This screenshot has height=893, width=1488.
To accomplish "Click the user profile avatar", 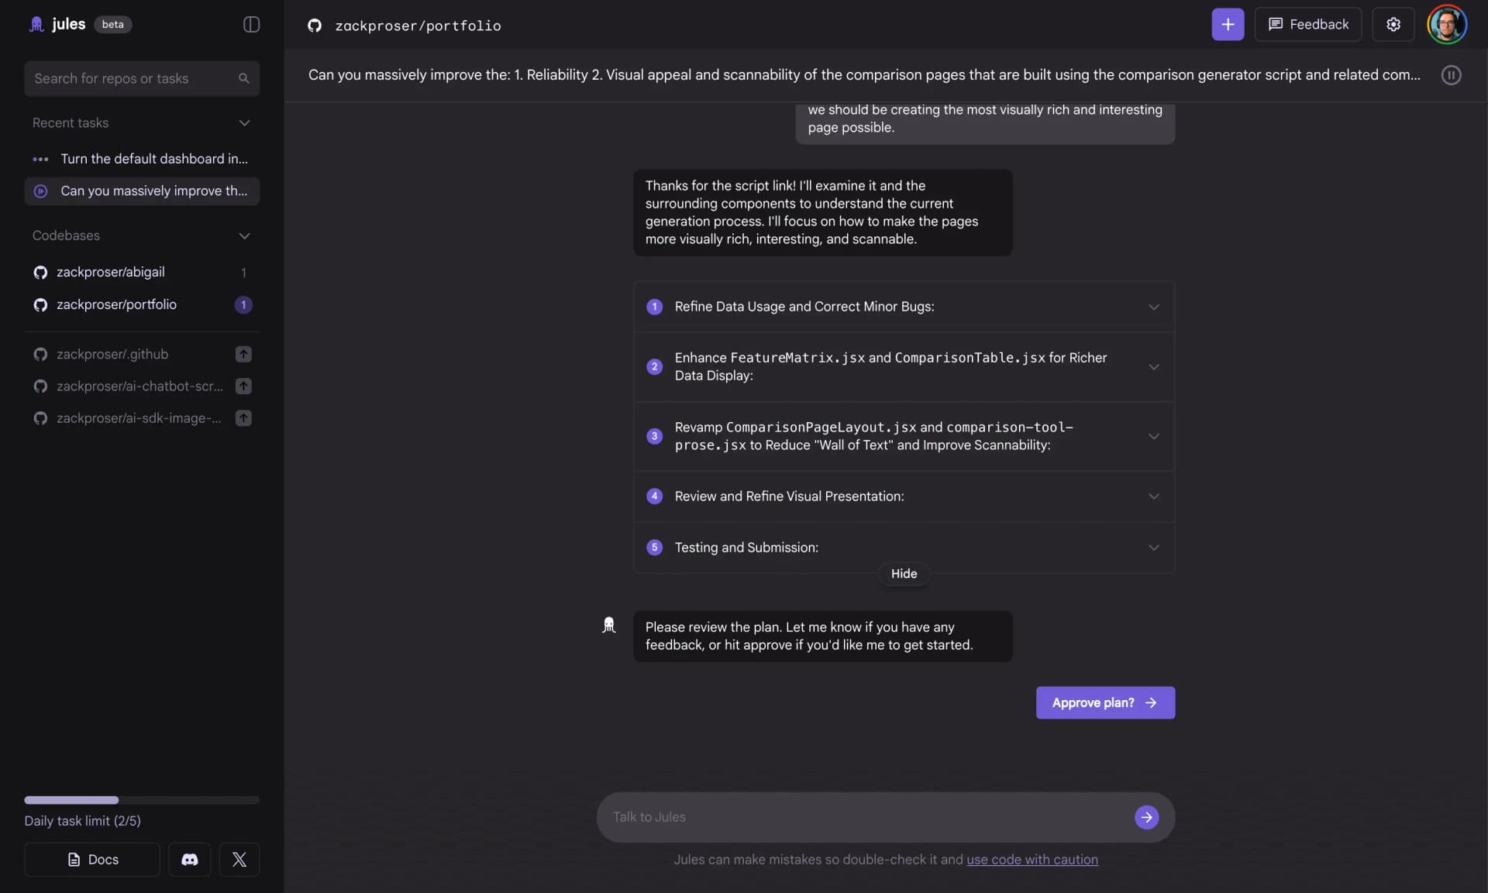I will click(x=1446, y=25).
